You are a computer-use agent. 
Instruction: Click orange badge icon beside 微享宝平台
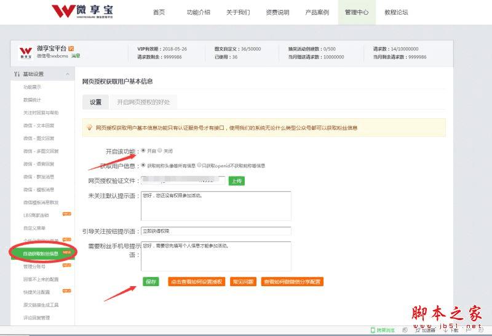[71, 49]
